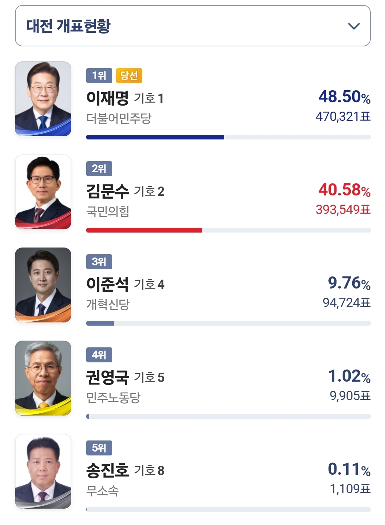Click 김문수's red vote share bar
385x525 pixels.
coord(144,230)
